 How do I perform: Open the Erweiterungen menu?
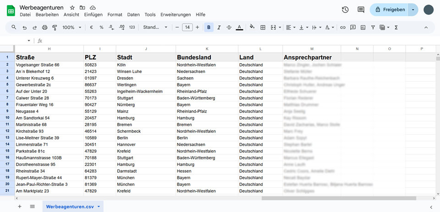176,15
